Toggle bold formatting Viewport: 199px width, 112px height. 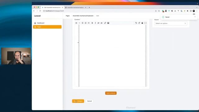point(92,23)
